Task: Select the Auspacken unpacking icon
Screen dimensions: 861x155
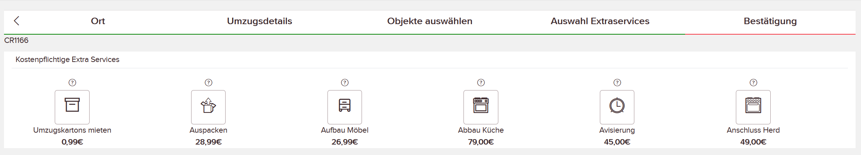Action: [208, 107]
